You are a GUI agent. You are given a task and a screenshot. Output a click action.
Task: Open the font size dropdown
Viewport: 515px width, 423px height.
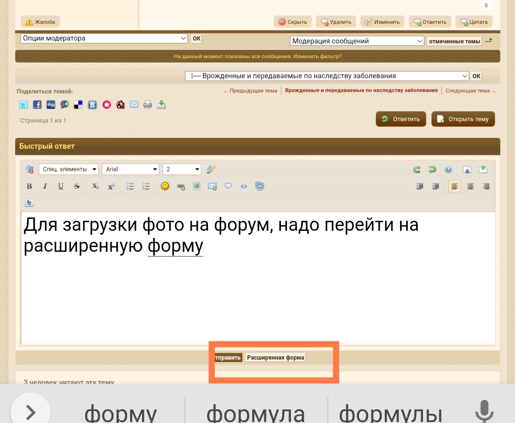[182, 169]
